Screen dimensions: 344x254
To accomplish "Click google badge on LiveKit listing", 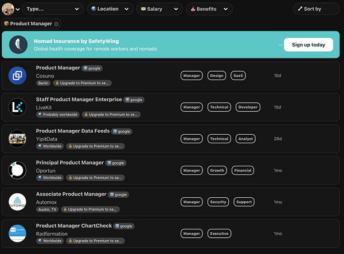I will click(134, 100).
